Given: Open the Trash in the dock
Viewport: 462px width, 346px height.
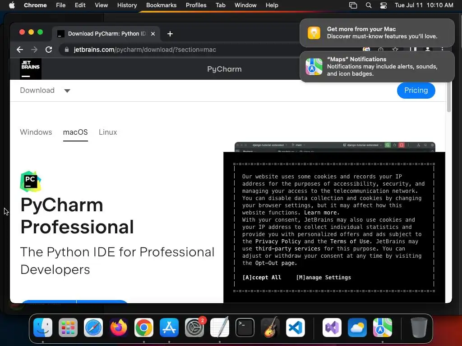Looking at the screenshot, I should 419,328.
